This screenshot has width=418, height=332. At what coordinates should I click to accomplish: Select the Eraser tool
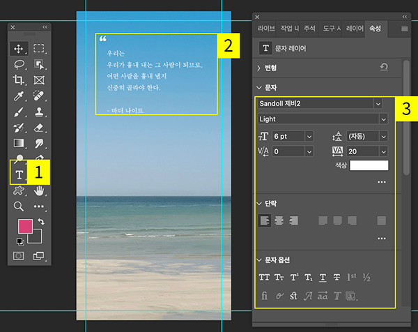click(x=39, y=128)
